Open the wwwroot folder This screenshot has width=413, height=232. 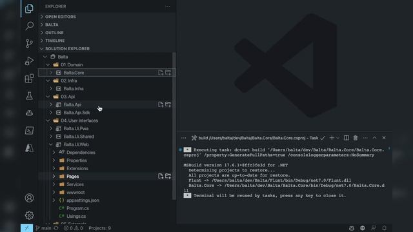tap(76, 192)
